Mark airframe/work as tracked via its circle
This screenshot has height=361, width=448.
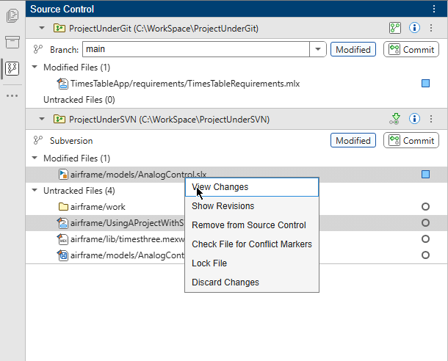coord(425,206)
